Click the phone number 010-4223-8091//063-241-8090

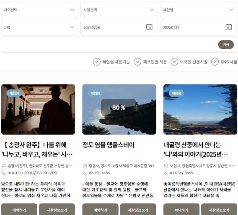pos(33,173)
